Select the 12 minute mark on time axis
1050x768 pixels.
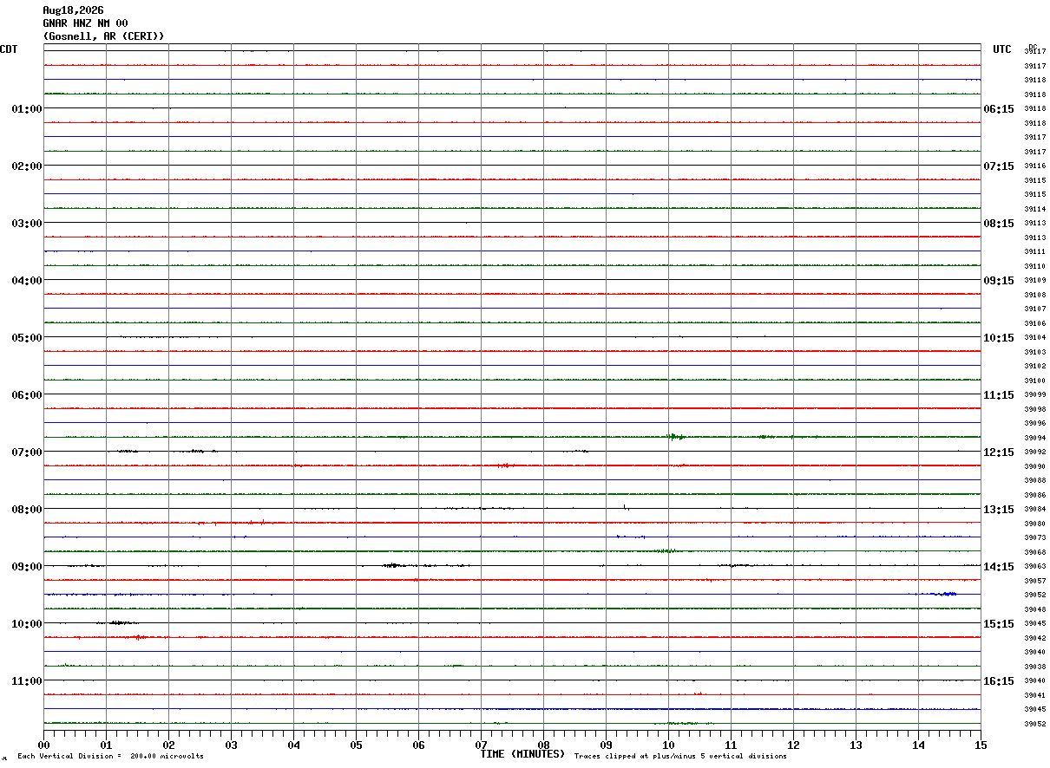coord(793,745)
